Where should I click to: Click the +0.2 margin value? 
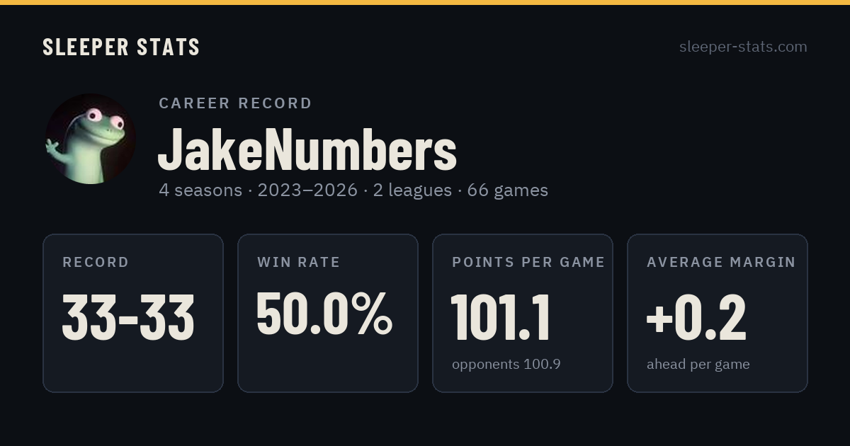pyautogui.click(x=696, y=317)
